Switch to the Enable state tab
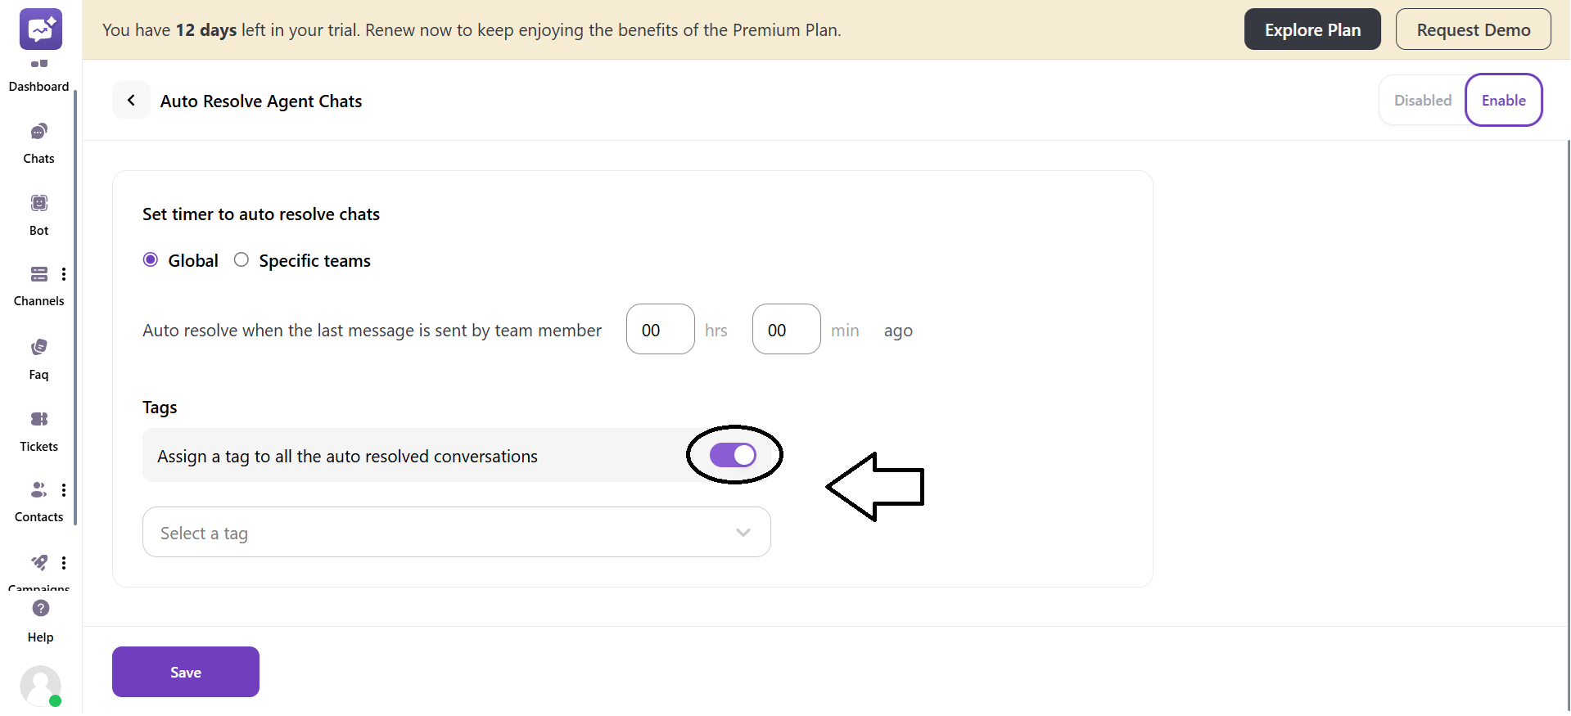 (x=1503, y=101)
